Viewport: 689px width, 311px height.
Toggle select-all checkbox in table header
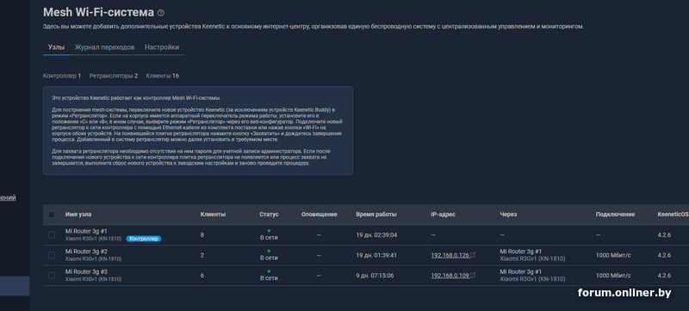pyautogui.click(x=52, y=215)
